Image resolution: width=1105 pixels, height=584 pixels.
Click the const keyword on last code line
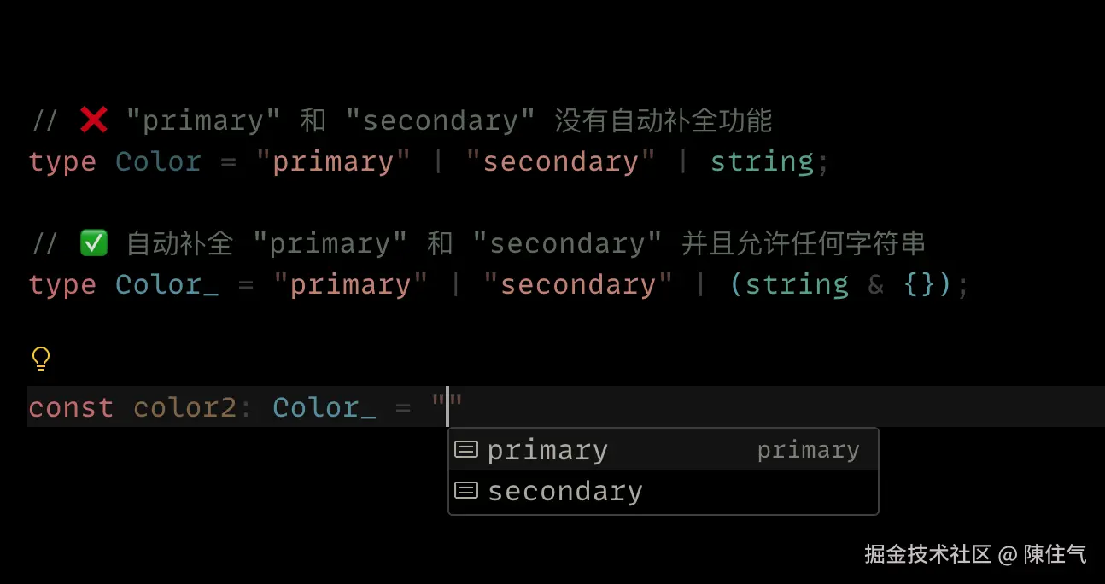[71, 407]
